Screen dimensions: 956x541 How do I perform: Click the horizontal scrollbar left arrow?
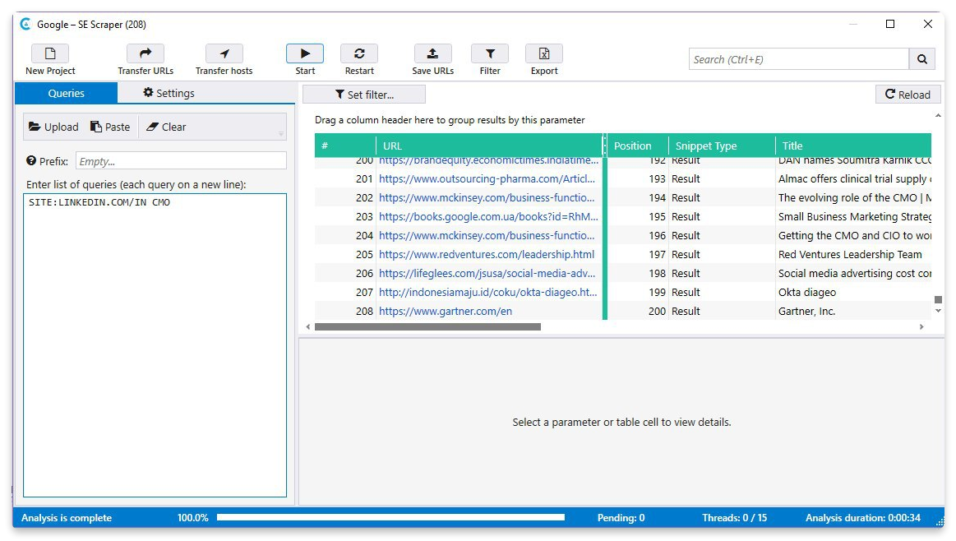pyautogui.click(x=308, y=327)
